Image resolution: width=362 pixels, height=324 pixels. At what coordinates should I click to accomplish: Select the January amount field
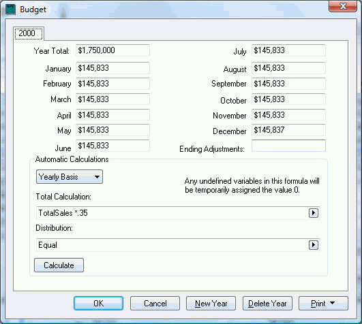tap(112, 68)
